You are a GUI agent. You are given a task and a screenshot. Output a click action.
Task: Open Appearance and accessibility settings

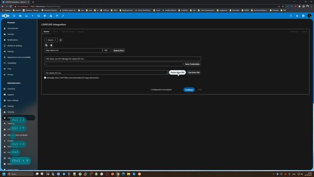19,58
